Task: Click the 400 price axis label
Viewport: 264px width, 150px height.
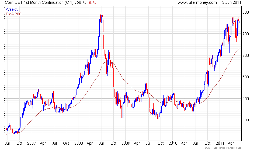Action: 245,99
